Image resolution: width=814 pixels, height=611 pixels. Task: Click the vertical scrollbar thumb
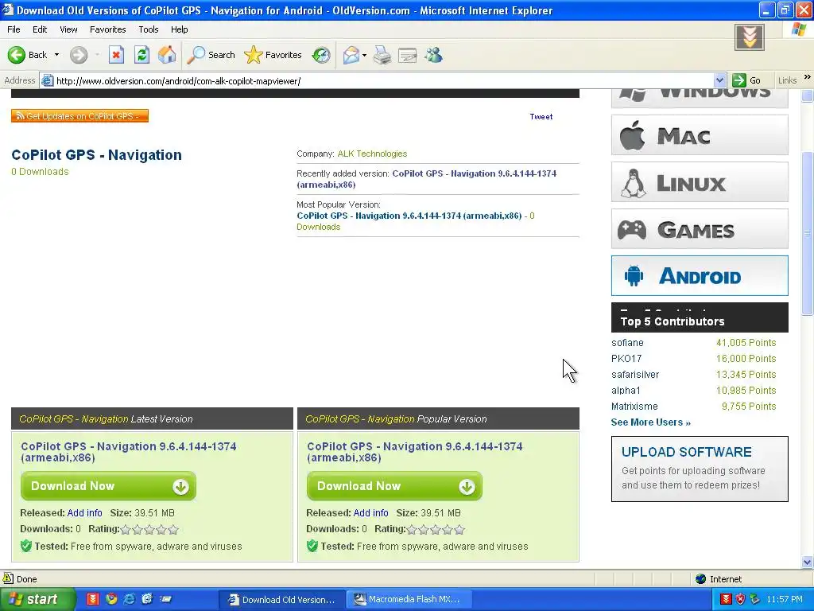click(807, 233)
